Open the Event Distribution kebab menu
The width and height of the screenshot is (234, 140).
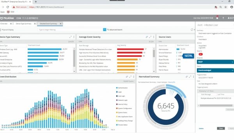click(x=133, y=77)
